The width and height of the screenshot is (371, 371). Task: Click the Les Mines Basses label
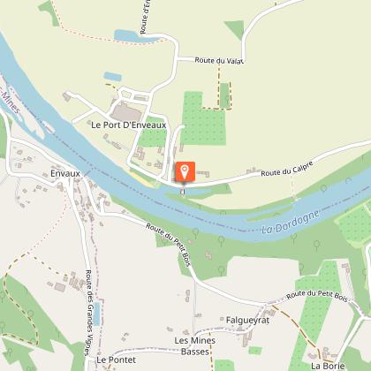195,346
